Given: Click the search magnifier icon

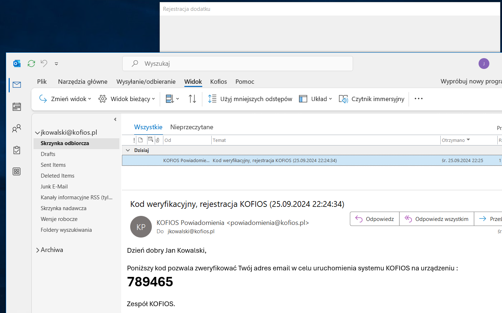Looking at the screenshot, I should point(135,64).
